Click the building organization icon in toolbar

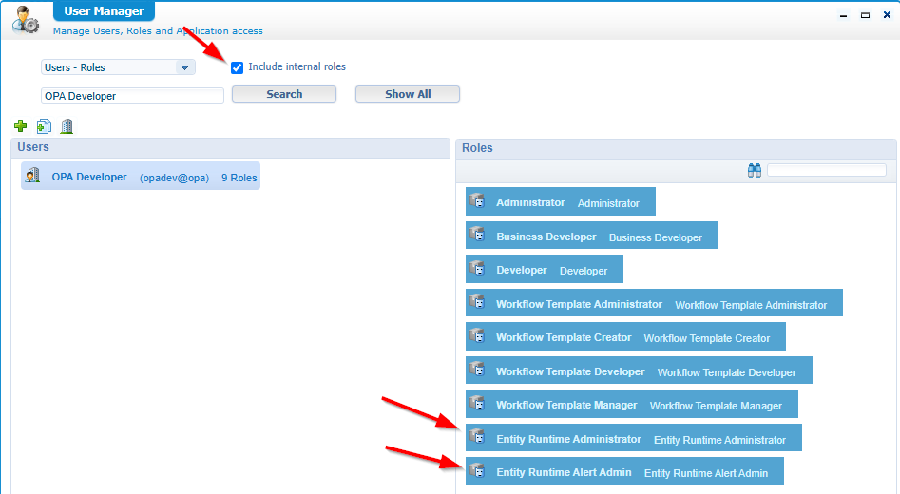pyautogui.click(x=67, y=126)
